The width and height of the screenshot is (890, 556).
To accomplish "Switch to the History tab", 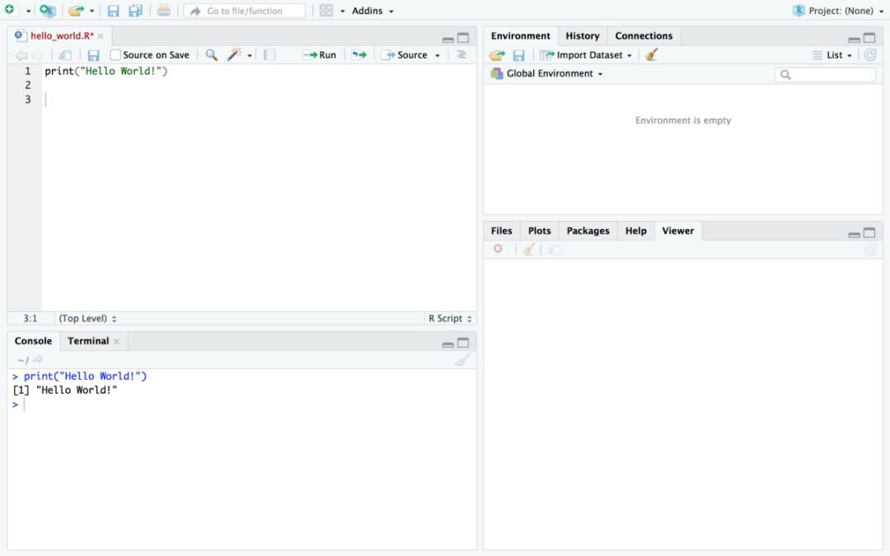I will tap(583, 35).
